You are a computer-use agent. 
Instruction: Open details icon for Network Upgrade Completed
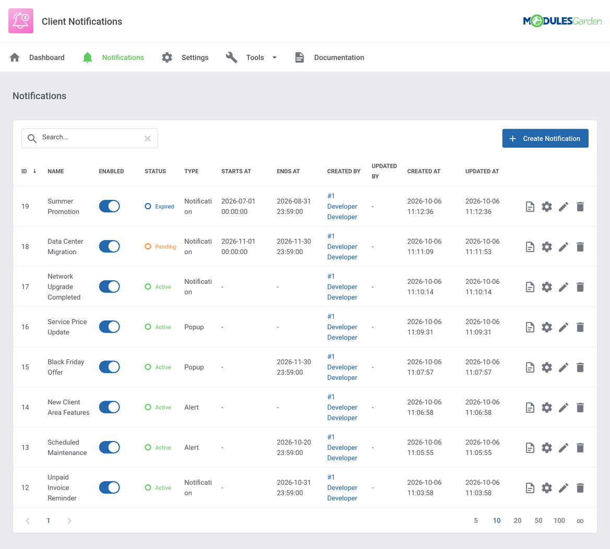coord(530,287)
